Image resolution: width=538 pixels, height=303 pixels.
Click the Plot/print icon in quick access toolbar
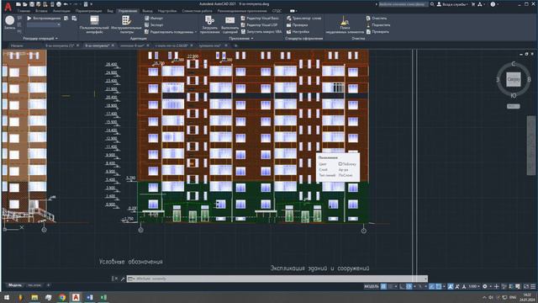click(59, 4)
